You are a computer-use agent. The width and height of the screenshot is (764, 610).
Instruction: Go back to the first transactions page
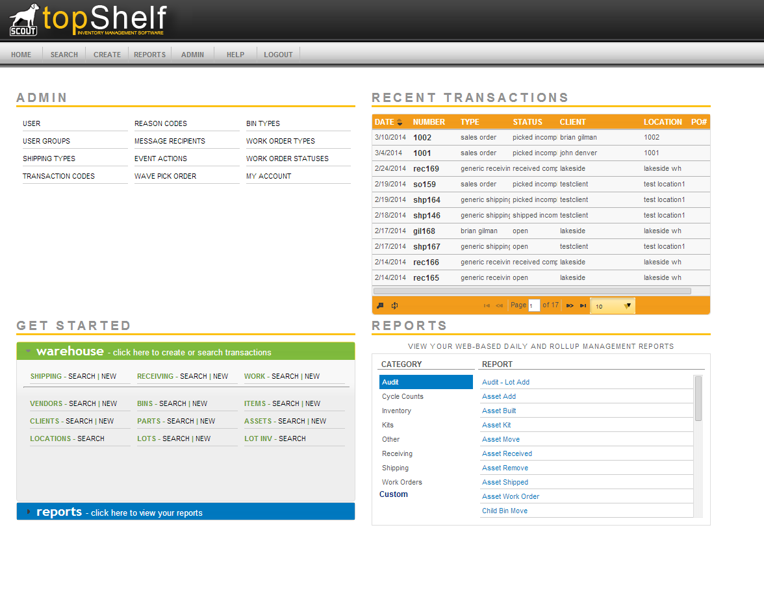(x=487, y=305)
